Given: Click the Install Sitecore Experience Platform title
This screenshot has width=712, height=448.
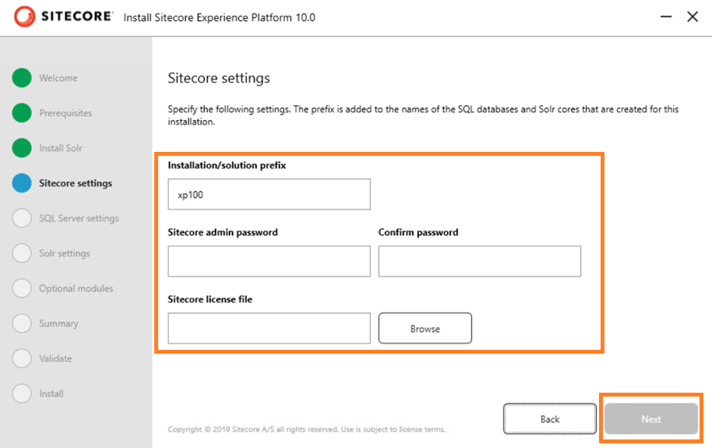Looking at the screenshot, I should [x=220, y=18].
